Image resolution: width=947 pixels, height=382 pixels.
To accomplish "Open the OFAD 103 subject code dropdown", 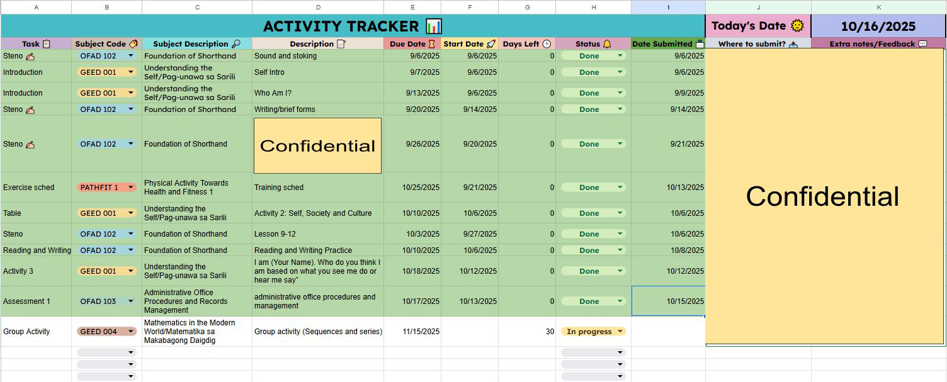I will click(131, 301).
